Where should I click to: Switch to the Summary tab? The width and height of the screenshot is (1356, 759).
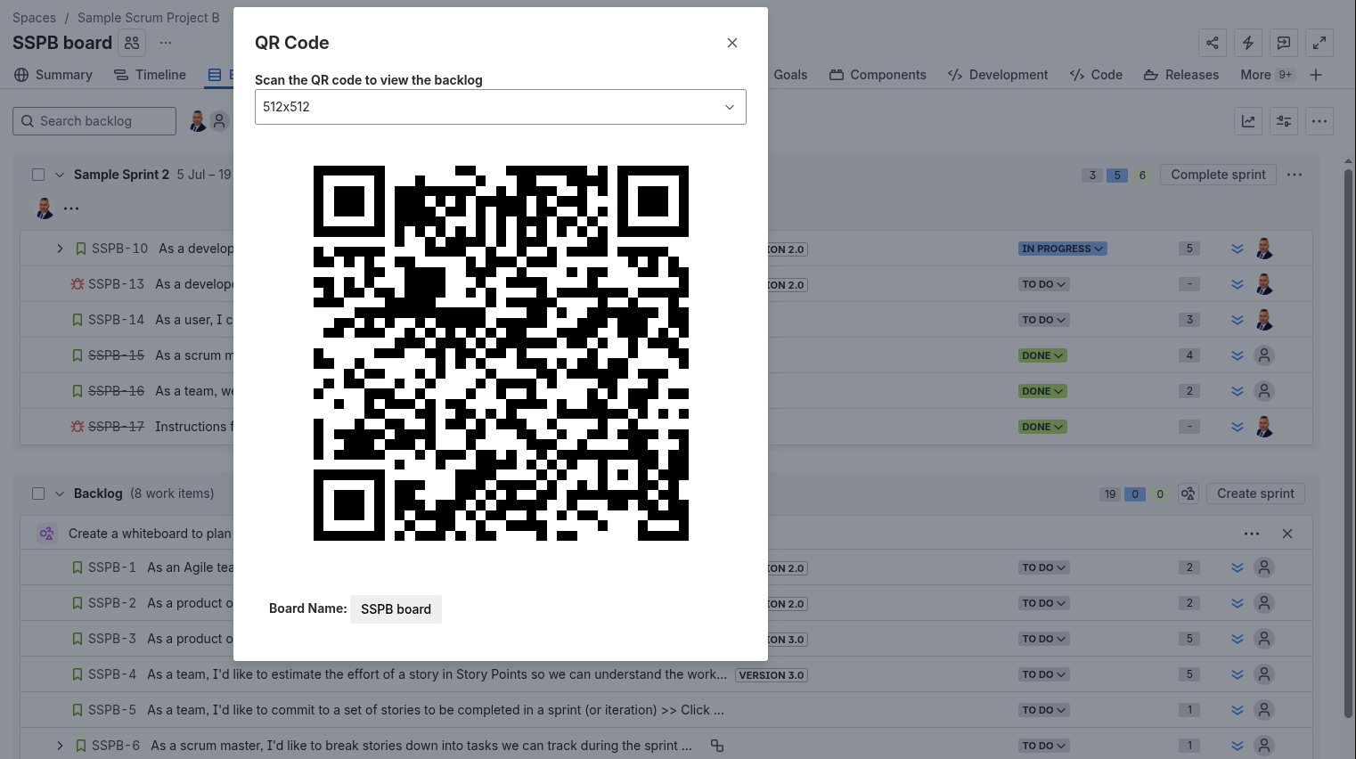[53, 75]
